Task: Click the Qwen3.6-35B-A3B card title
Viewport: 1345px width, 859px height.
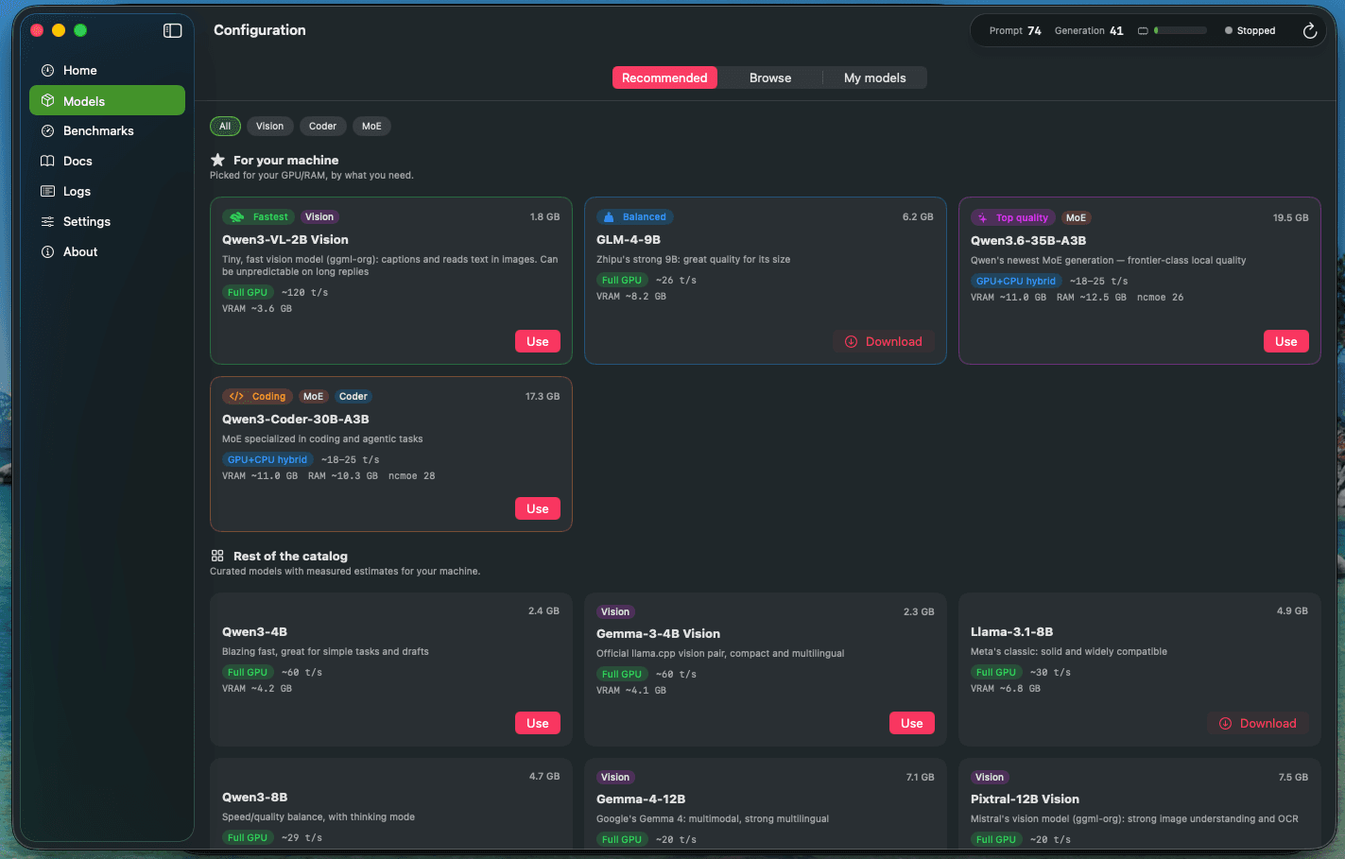Action: pyautogui.click(x=1028, y=240)
